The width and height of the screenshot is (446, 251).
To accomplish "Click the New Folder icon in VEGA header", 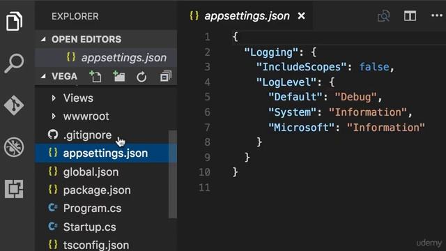I will (x=119, y=77).
